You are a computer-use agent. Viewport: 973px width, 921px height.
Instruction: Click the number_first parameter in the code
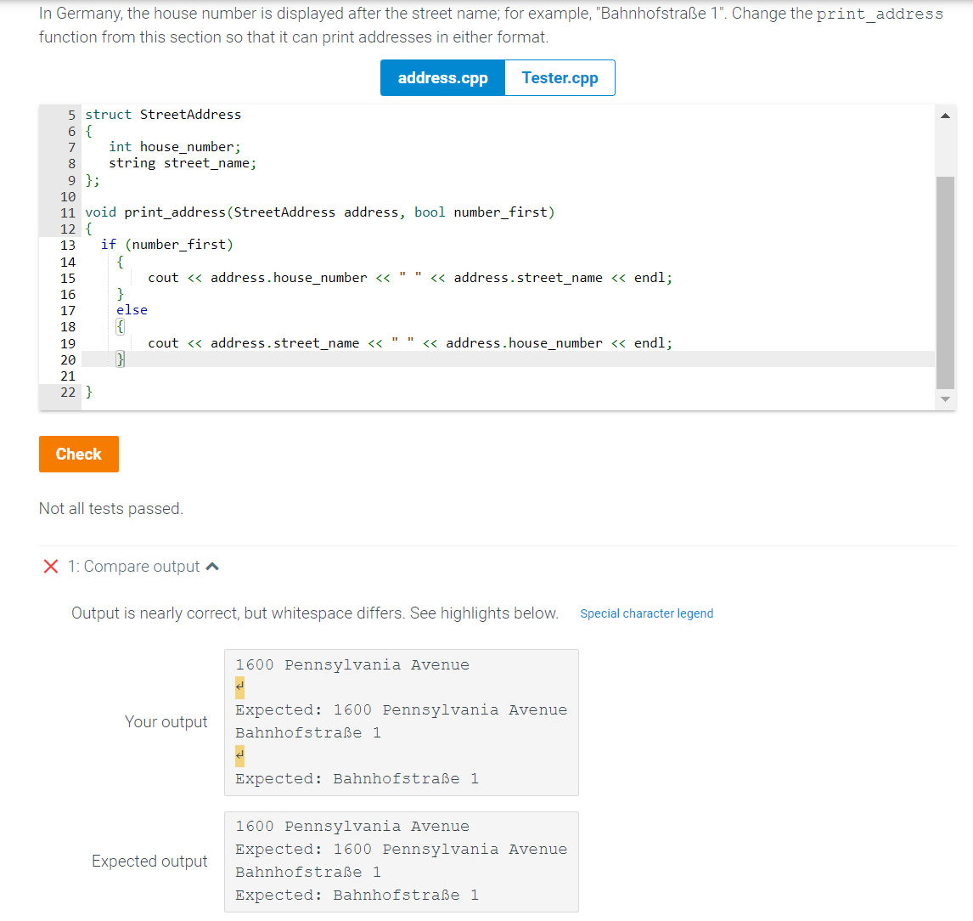click(x=502, y=212)
